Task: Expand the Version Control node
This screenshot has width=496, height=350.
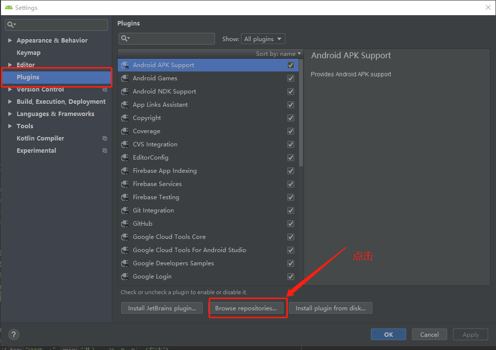Action: point(10,90)
